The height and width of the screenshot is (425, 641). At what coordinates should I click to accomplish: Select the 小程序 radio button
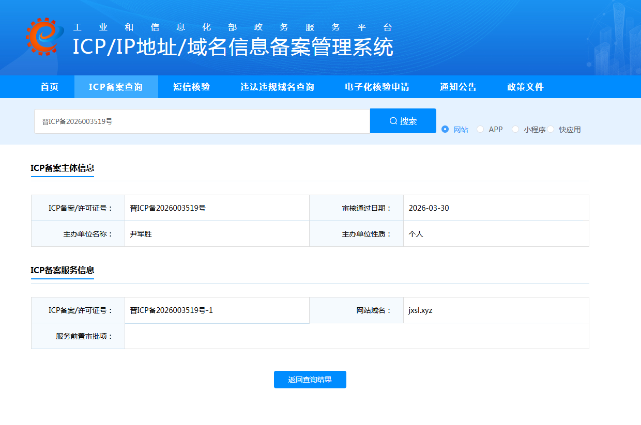click(x=515, y=129)
